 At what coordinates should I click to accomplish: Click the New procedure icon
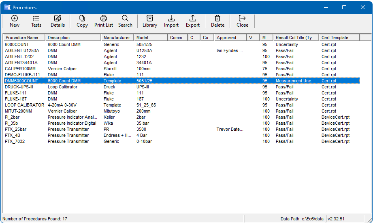pyautogui.click(x=15, y=21)
